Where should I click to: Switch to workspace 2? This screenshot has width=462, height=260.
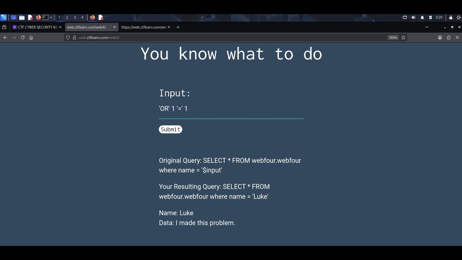(x=67, y=17)
